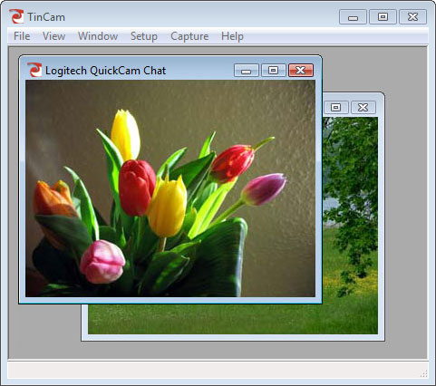Close the main TinCam window
The width and height of the screenshot is (436, 386).
coord(412,17)
